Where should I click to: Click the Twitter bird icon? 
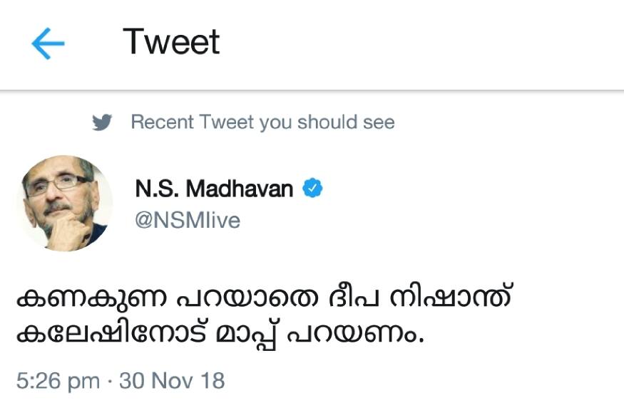pos(103,122)
